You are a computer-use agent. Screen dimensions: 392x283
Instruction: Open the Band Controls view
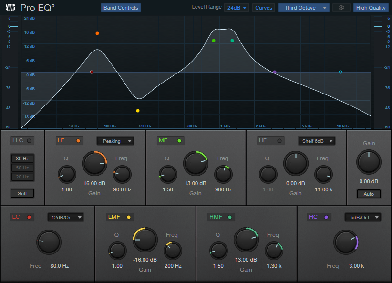pyautogui.click(x=121, y=8)
